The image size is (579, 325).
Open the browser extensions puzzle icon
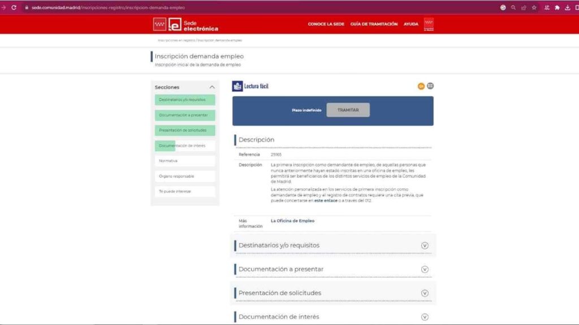[557, 7]
